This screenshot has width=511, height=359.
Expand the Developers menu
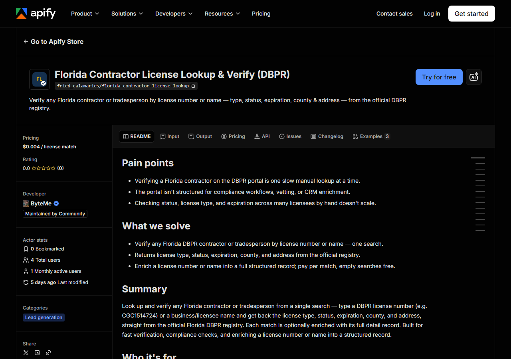coord(174,14)
